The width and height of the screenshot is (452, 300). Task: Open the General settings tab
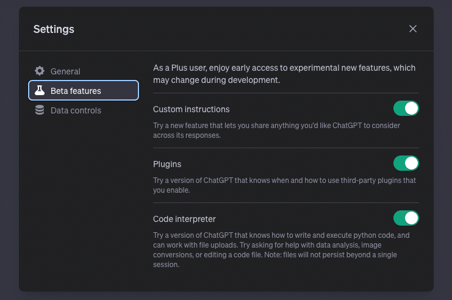click(65, 71)
